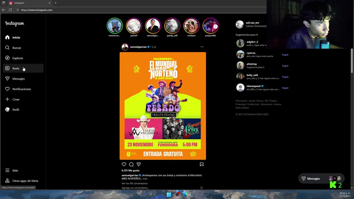Open Mensajes in the left sidebar

[x=23, y=78]
